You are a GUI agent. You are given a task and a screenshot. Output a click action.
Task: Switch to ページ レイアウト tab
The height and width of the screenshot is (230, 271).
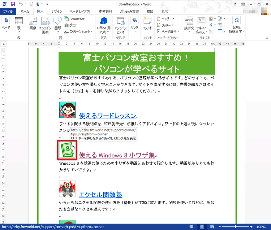(x=80, y=12)
